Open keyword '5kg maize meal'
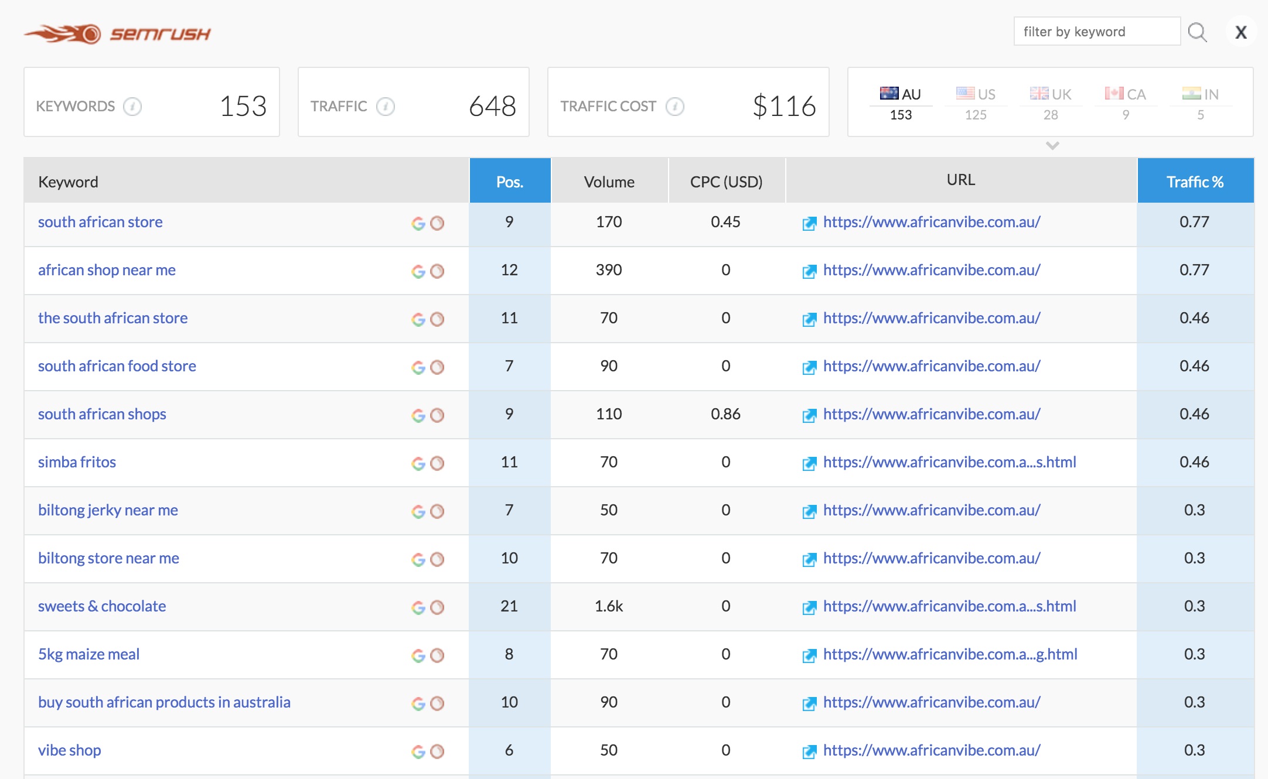Screen dimensions: 1268x779 [x=88, y=654]
